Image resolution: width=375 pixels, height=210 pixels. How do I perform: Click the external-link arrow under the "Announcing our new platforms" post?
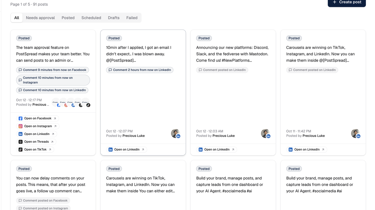coord(233,150)
